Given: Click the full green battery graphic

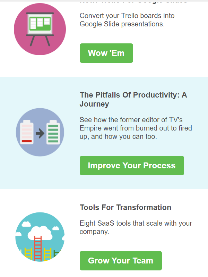Looking at the screenshot, I should (x=53, y=132).
